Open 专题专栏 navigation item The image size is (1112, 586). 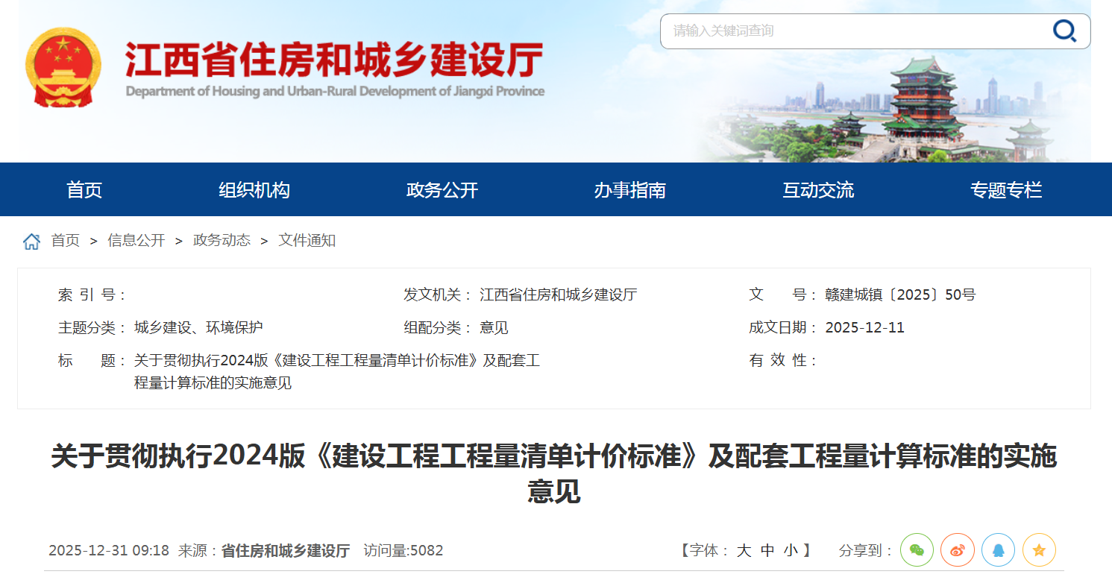1006,190
